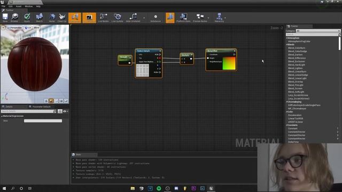Image resolution: width=342 pixels, height=192 pixels.
Task: Click the Texture Sample node header
Action: point(149,51)
